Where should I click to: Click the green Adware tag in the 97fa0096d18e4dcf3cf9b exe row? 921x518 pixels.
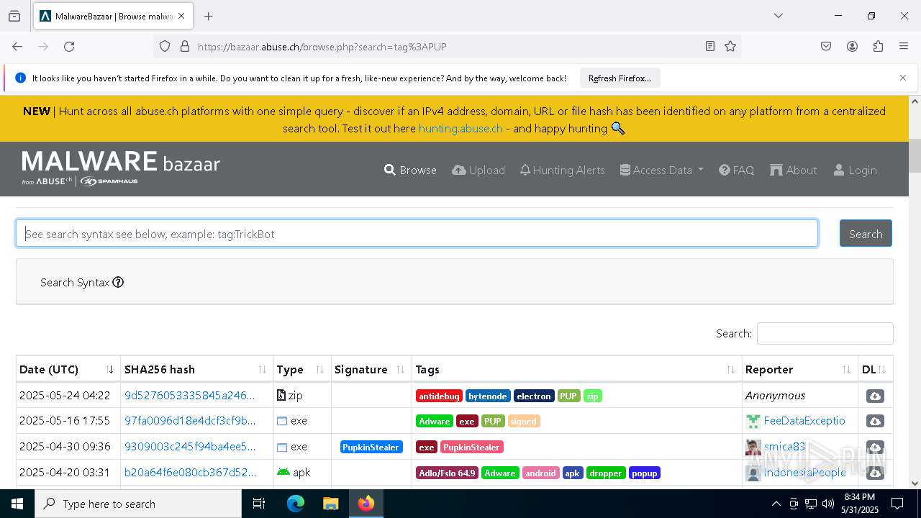coord(435,421)
